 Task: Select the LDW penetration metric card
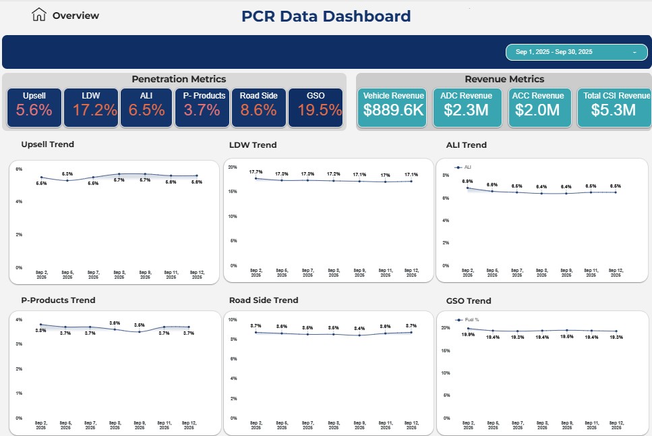(90, 107)
